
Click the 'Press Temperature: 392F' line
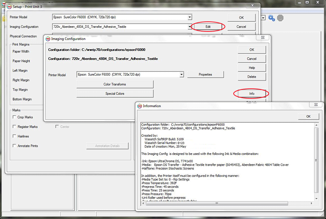pyautogui.click(x=159, y=183)
